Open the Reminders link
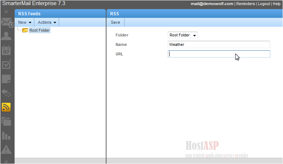Screen dimensions: 283x164 point(245,4)
